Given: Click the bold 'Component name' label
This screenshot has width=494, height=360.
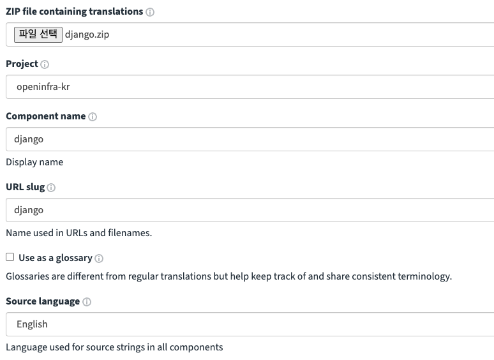Looking at the screenshot, I should click(45, 116).
